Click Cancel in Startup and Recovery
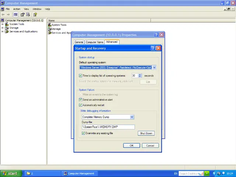 150,146
